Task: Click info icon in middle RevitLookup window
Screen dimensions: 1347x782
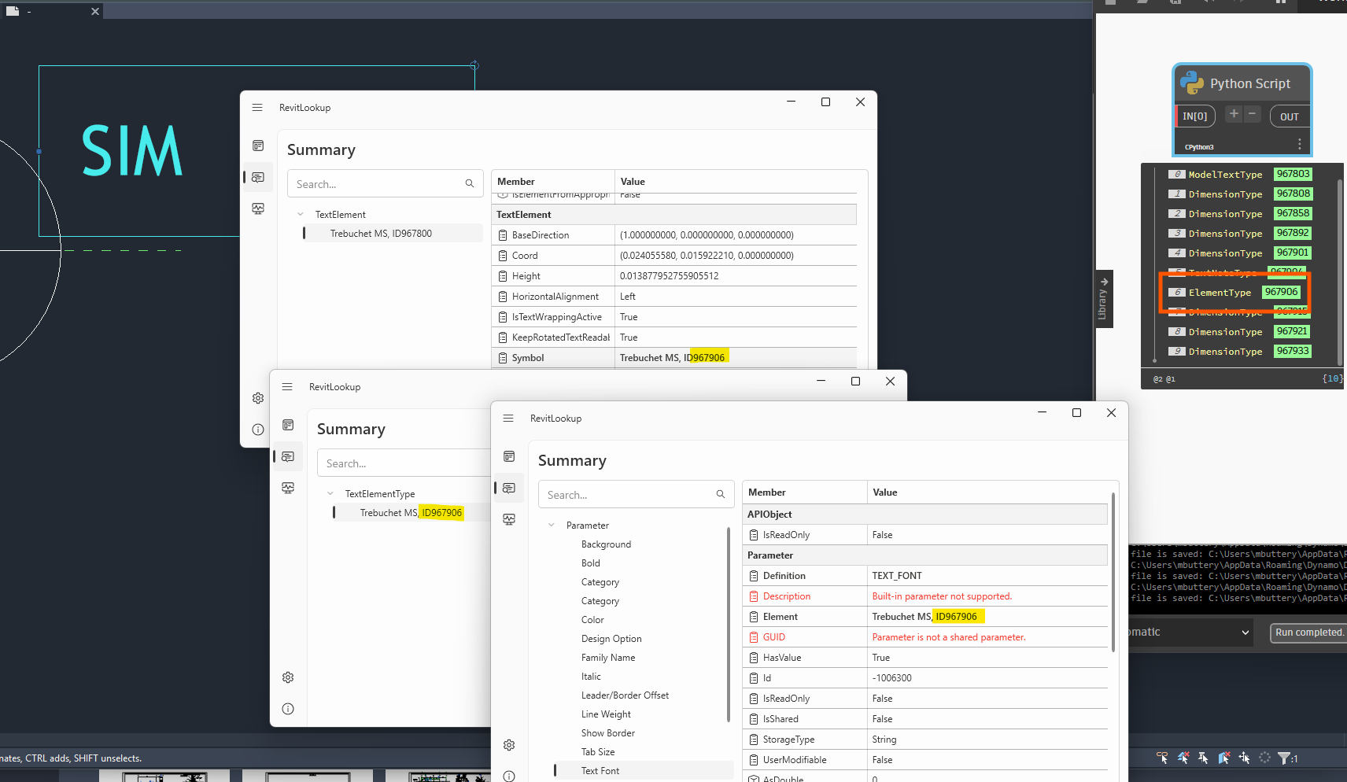Action: (288, 709)
